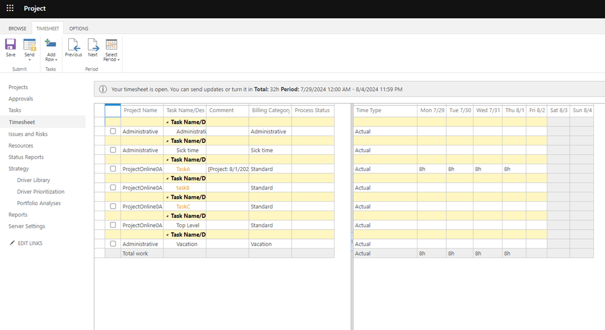The height and width of the screenshot is (330, 605).
Task: Collapse Task Name group above Top Level
Action: 168,216
